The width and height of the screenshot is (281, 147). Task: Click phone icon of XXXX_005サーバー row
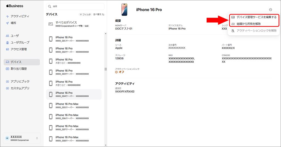point(51,105)
